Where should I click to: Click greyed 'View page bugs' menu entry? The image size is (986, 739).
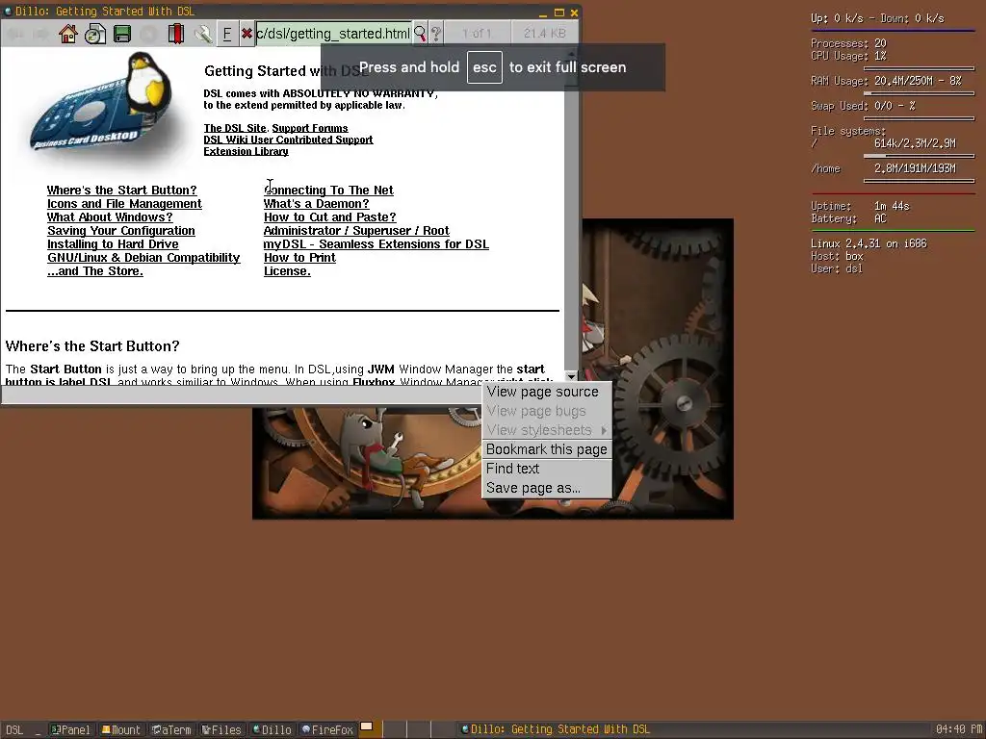pos(547,411)
